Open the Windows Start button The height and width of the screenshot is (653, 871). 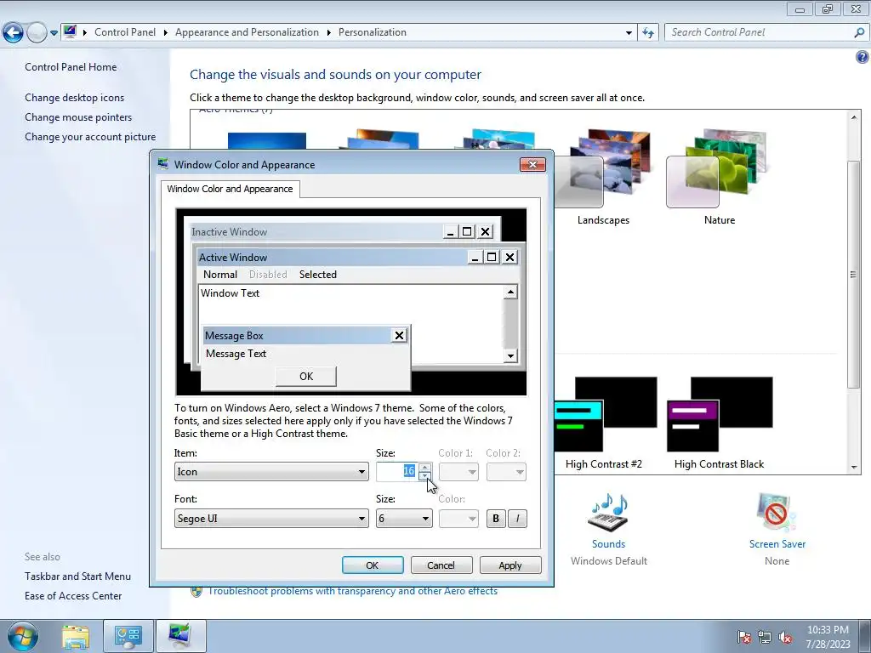click(22, 636)
